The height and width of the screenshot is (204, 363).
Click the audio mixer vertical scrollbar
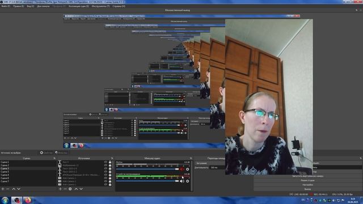[x=192, y=176]
